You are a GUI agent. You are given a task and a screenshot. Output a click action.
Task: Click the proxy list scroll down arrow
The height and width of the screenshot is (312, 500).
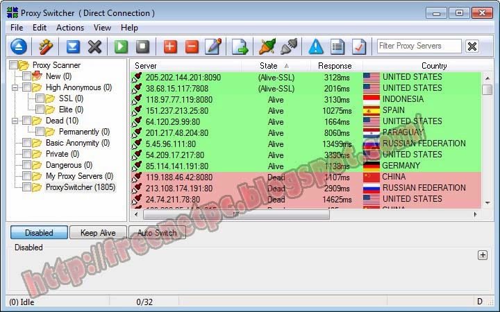coord(487,202)
